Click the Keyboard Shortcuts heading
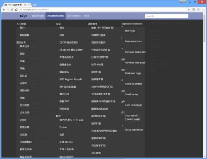 (132, 24)
